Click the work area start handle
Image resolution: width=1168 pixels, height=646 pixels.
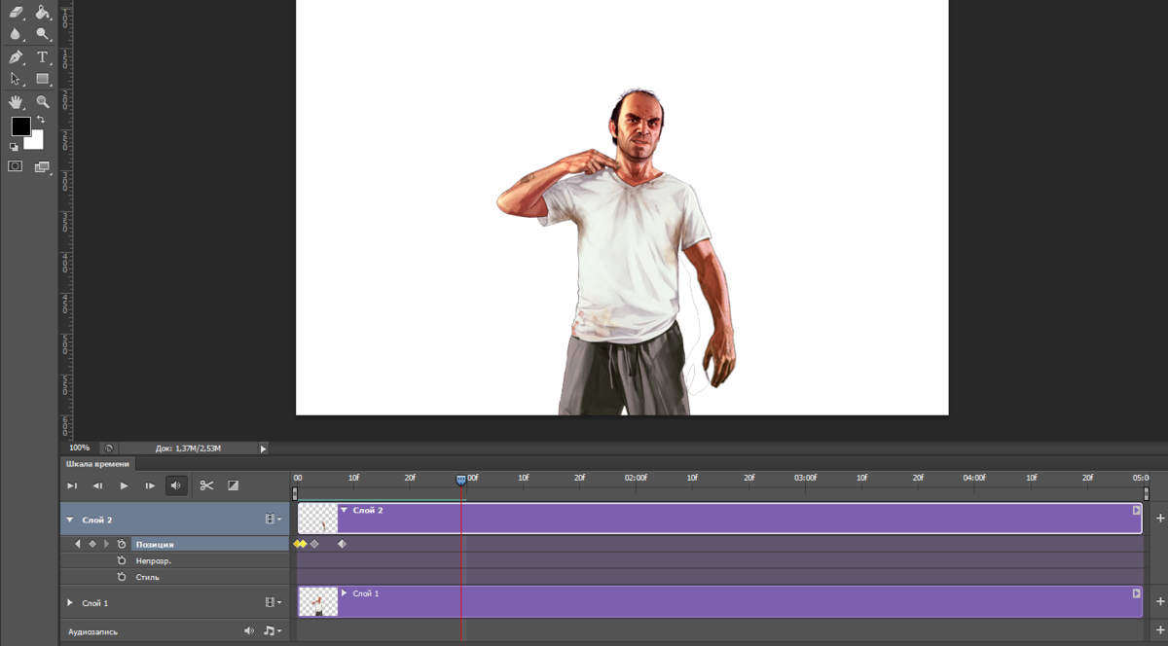(295, 493)
